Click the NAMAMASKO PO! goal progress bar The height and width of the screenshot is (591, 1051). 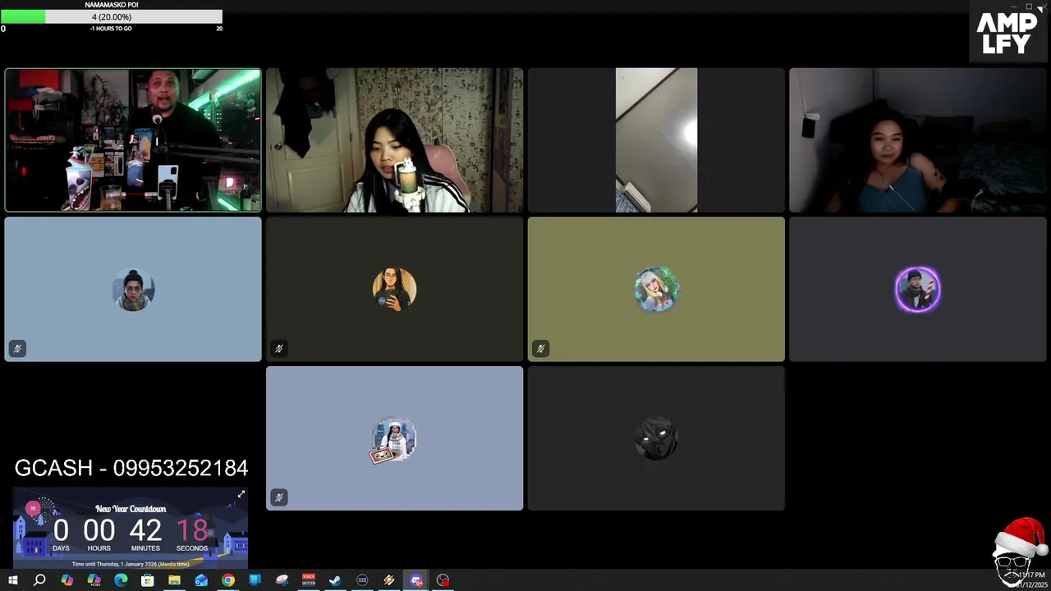(111, 16)
